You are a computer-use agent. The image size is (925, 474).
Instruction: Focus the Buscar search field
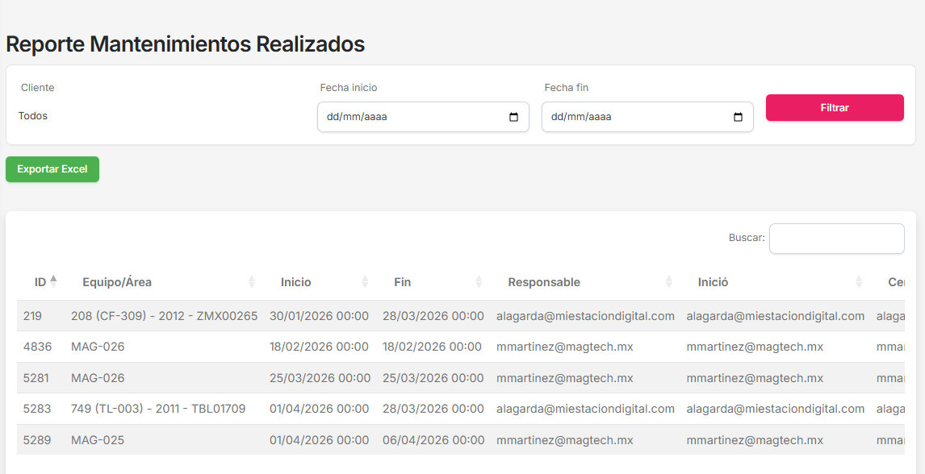[836, 239]
